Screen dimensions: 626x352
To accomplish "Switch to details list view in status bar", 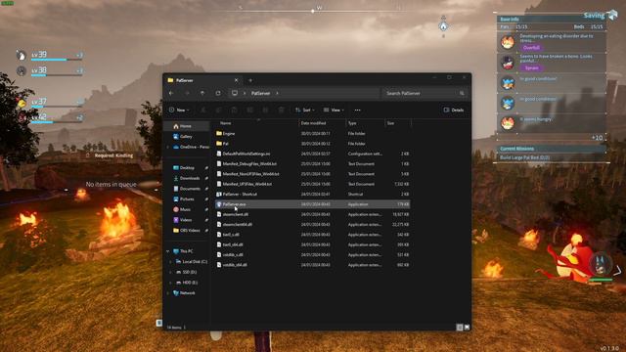I will (x=460, y=328).
